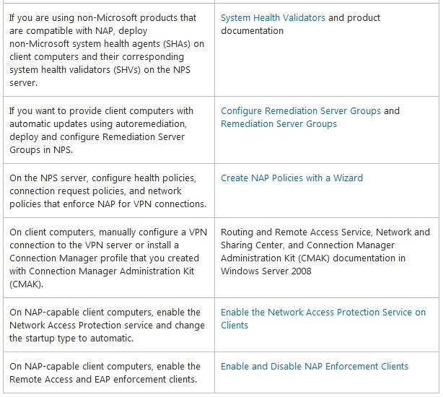Click the autoremediation Remediation Server Groups paragraph
Viewport: 443px width, 397px height.
pos(101,130)
